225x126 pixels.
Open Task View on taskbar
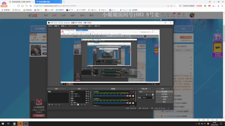pyautogui.click(x=8, y=123)
